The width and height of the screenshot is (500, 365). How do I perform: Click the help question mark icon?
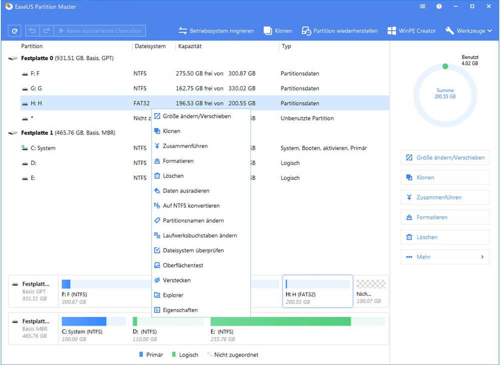[439, 6]
